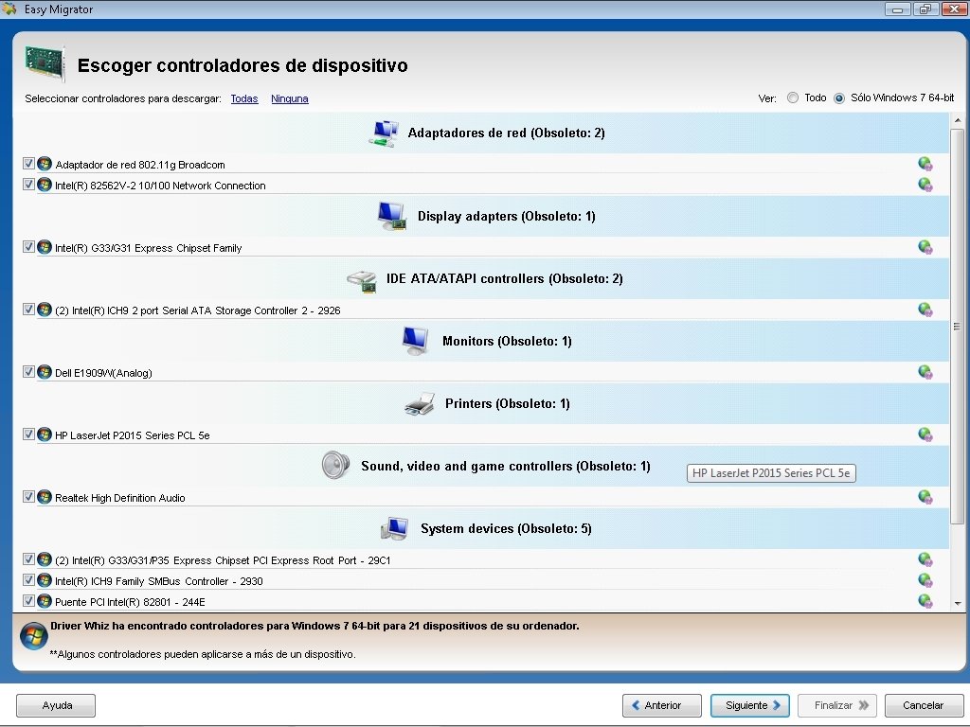Click Windows orb icon in status panel
Viewport: 970px width, 727px height.
tap(33, 636)
